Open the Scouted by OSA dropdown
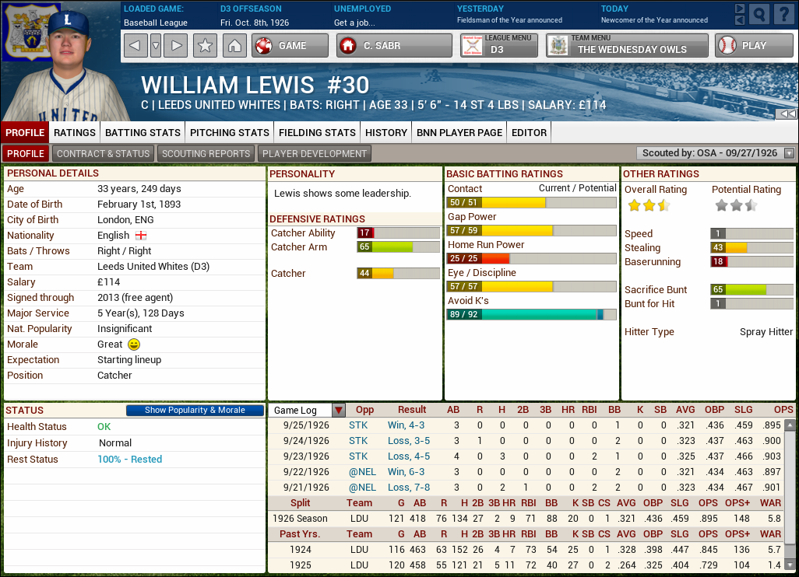This screenshot has width=799, height=577. (x=716, y=153)
